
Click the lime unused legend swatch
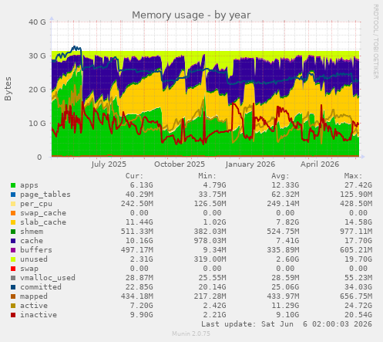pyautogui.click(x=13, y=259)
